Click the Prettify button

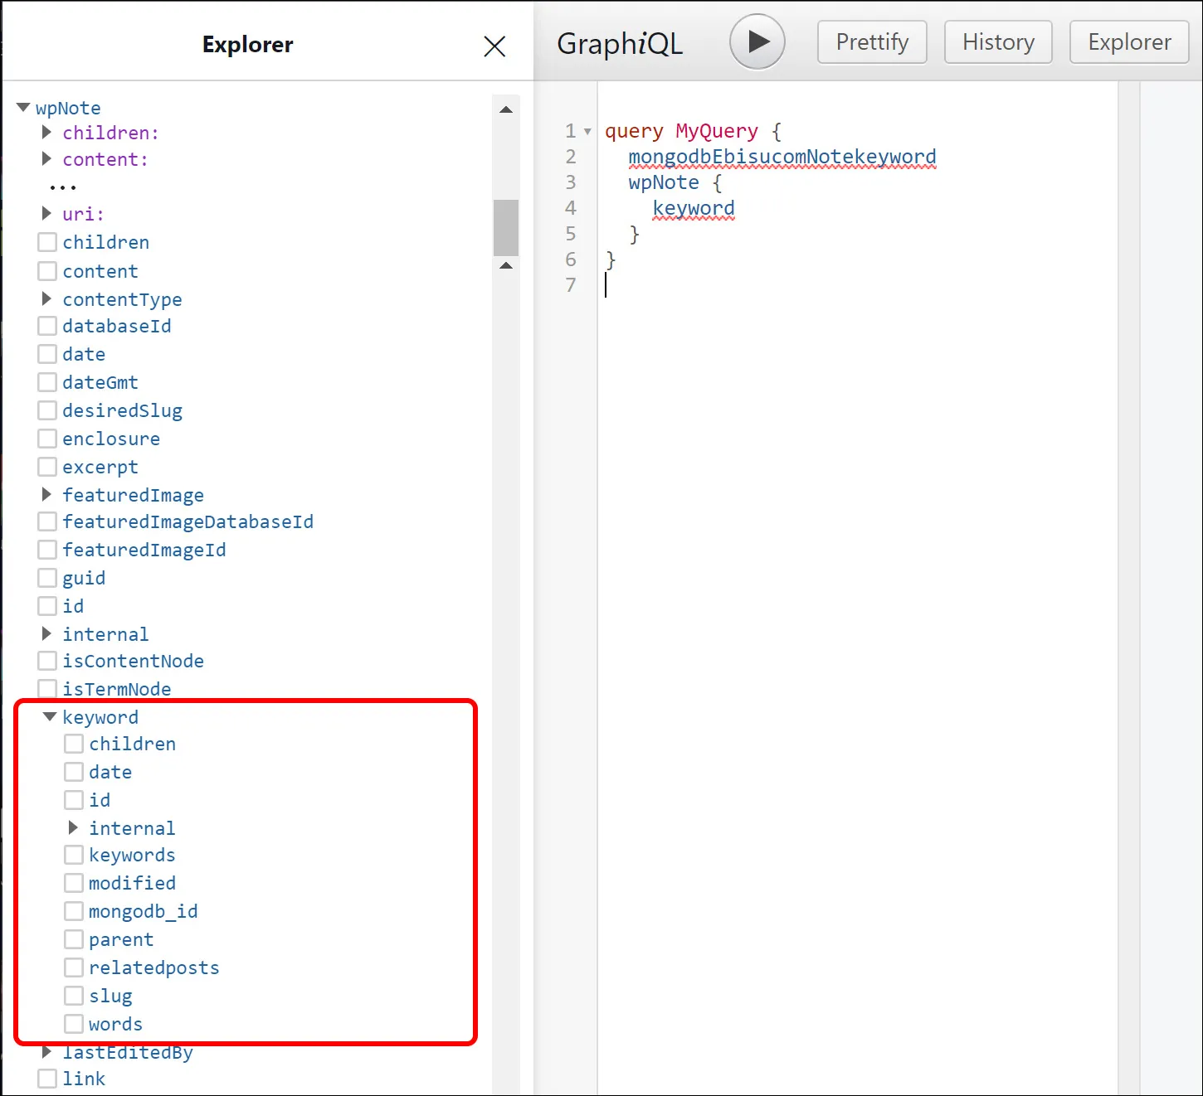871,42
